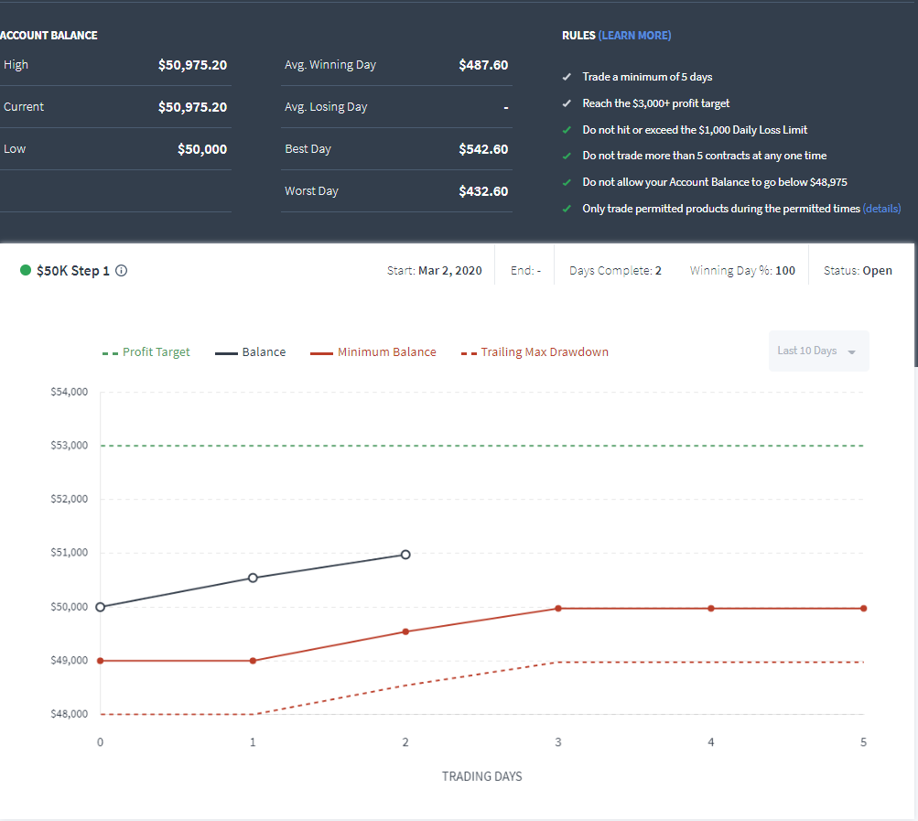Open the details link for permitted times
The image size is (918, 821).
pyautogui.click(x=881, y=209)
